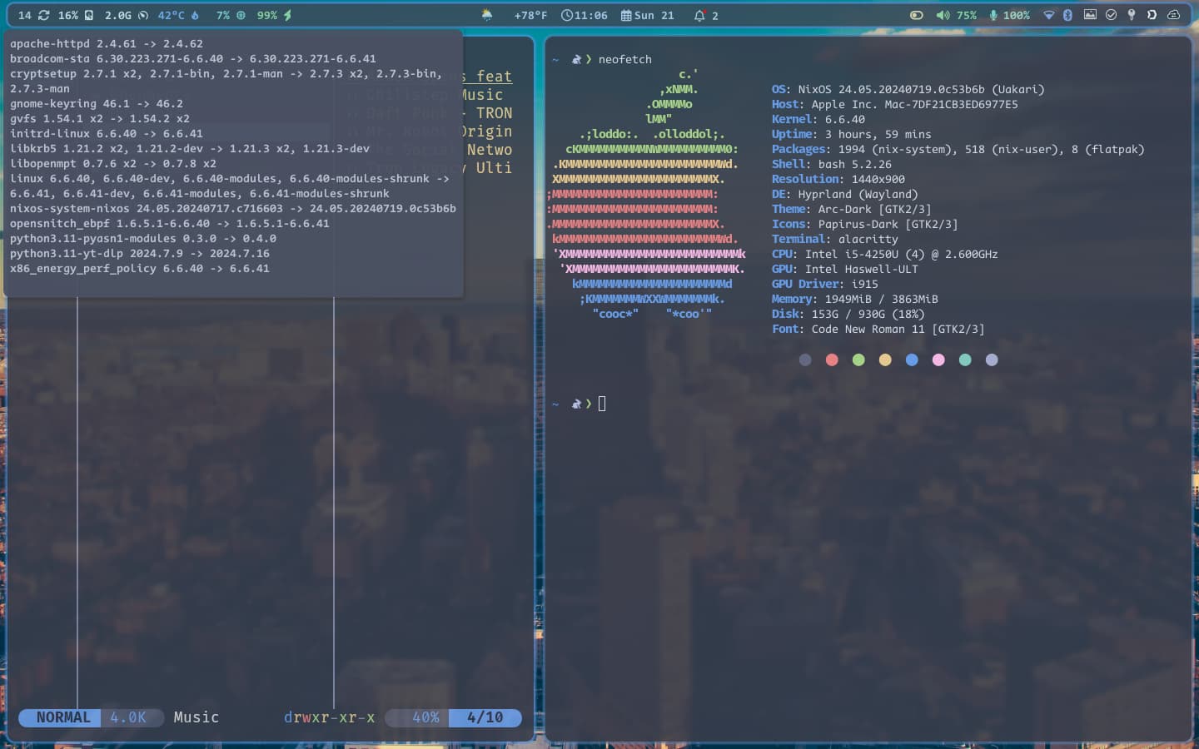Click the battery charging icon at 99%
This screenshot has width=1199, height=749.
[x=287, y=14]
